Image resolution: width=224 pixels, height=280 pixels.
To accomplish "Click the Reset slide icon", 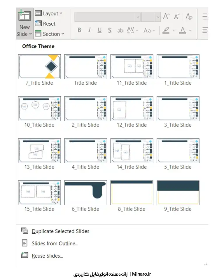I will (38, 24).
